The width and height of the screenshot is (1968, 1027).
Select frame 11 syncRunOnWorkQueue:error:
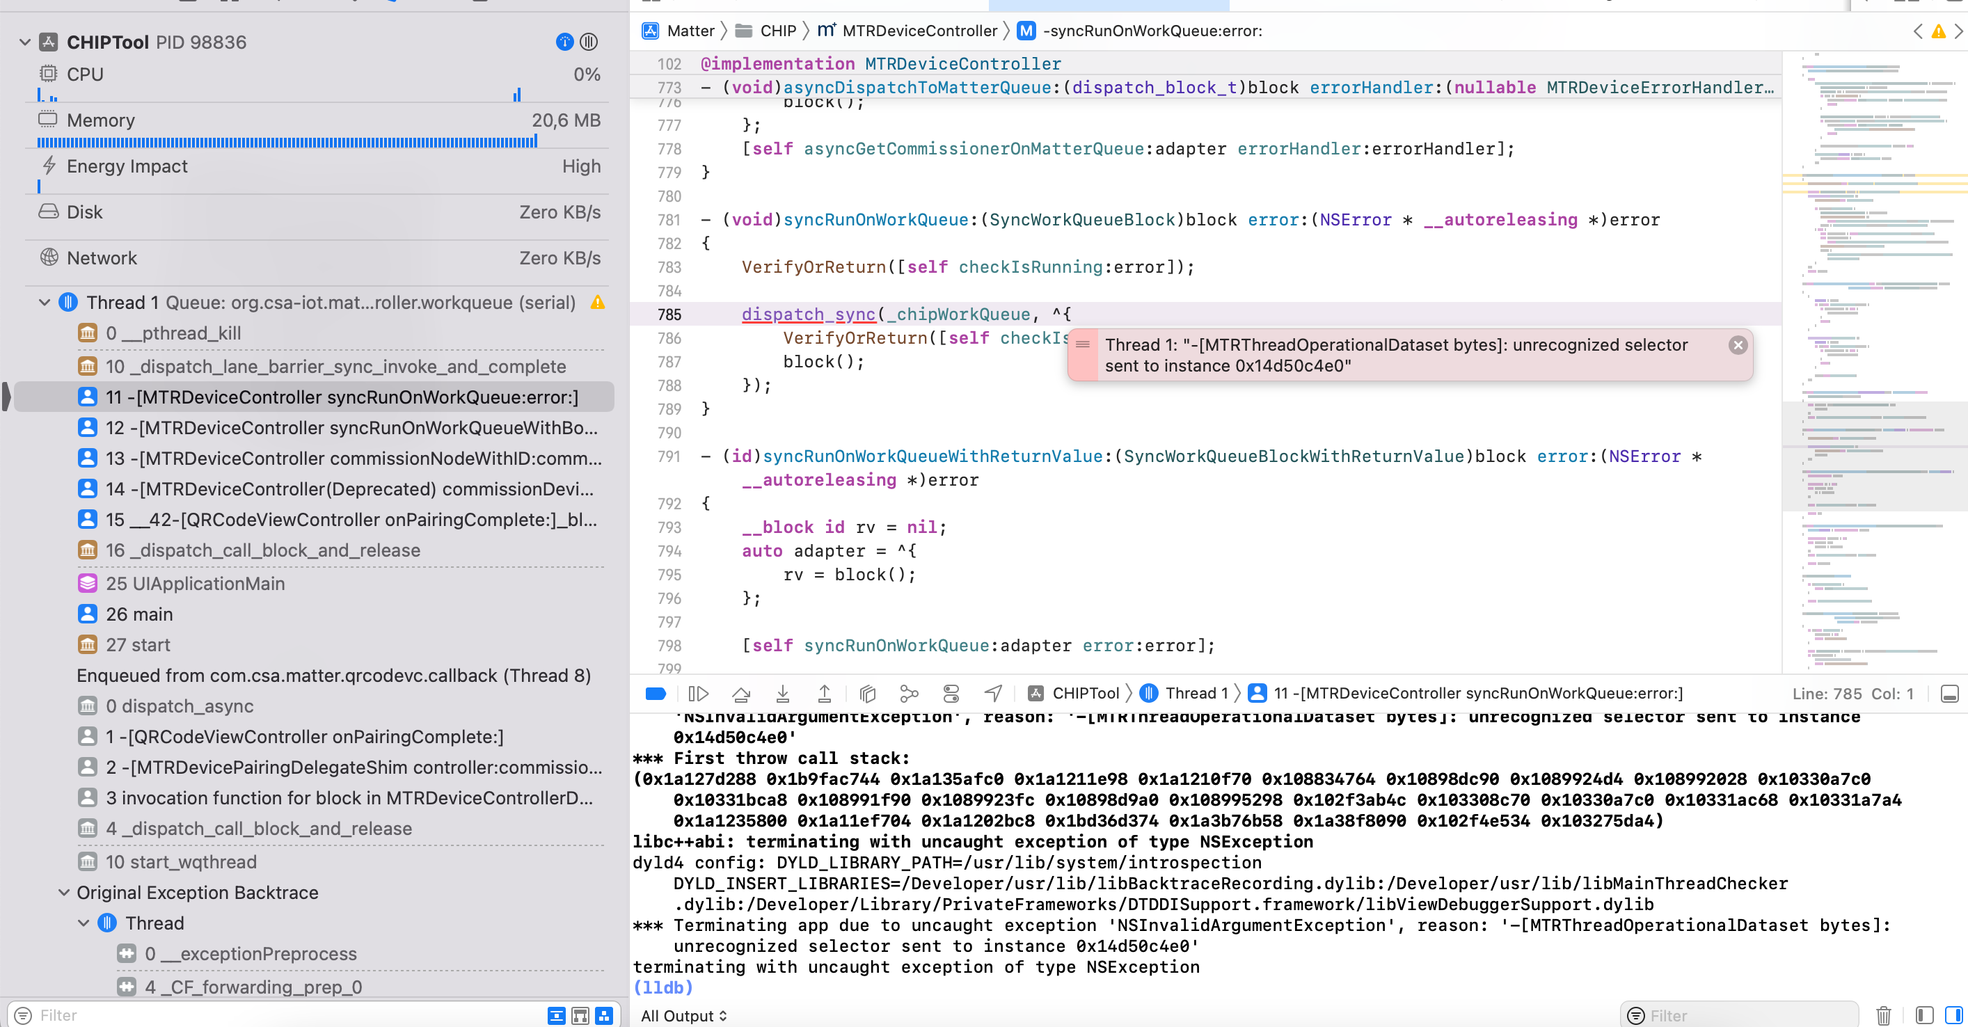click(x=314, y=397)
